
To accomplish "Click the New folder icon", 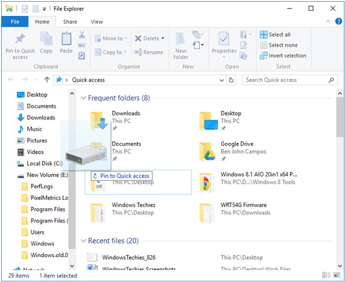I will 180,39.
